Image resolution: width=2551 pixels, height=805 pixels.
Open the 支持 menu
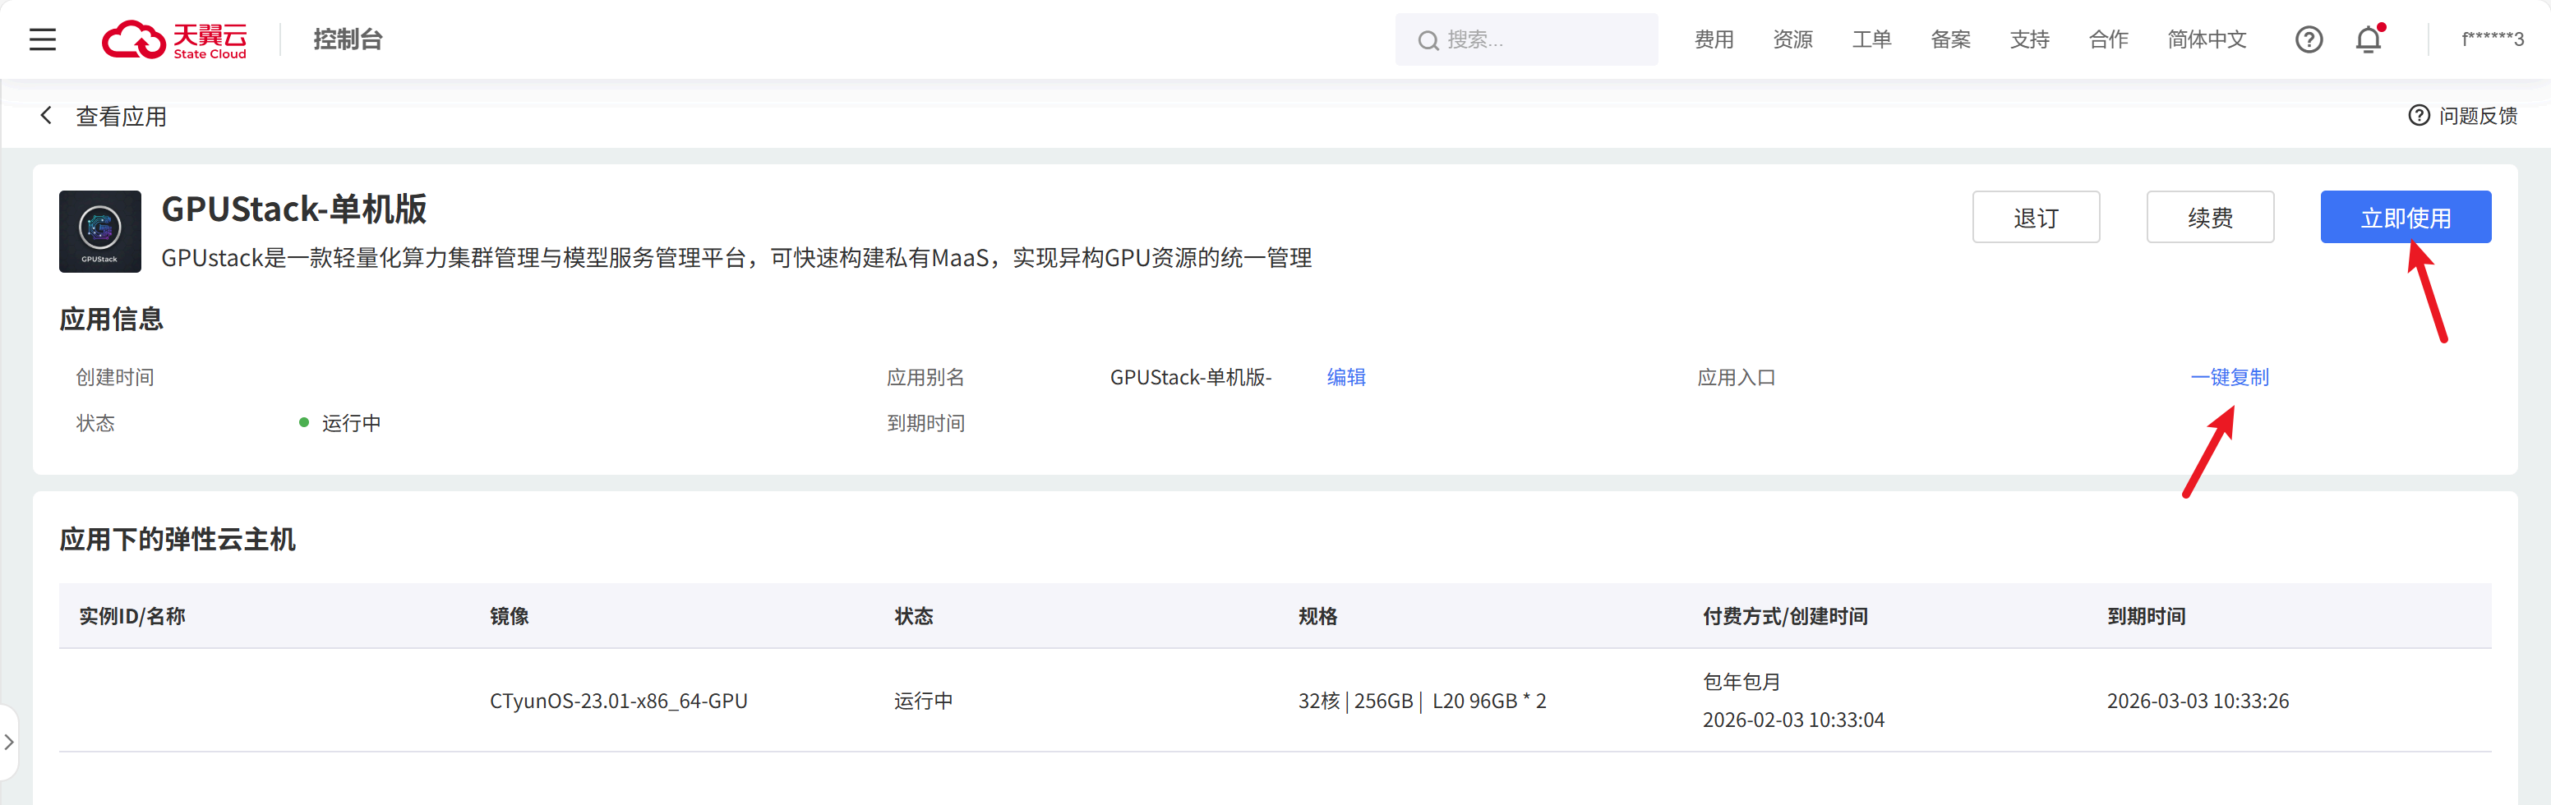click(x=2029, y=39)
